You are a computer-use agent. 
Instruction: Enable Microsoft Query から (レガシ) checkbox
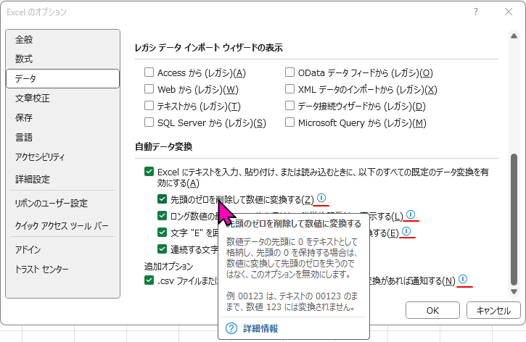(x=289, y=122)
